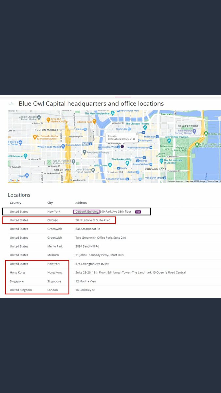Select the Washington/Wells station icon
This screenshot has width=221, height=393.
coord(118,147)
